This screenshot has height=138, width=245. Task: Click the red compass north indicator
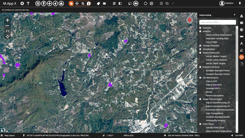pos(189,20)
